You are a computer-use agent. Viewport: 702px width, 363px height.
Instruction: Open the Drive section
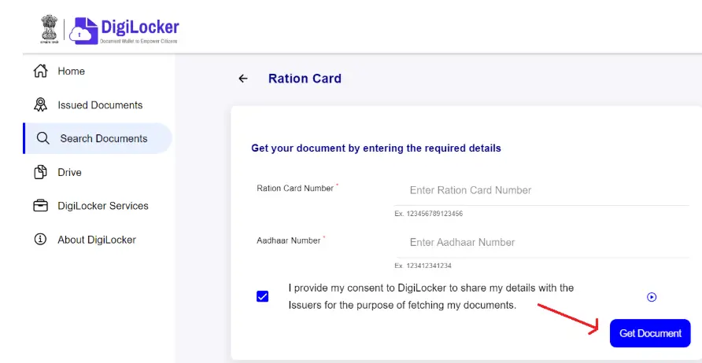point(69,173)
